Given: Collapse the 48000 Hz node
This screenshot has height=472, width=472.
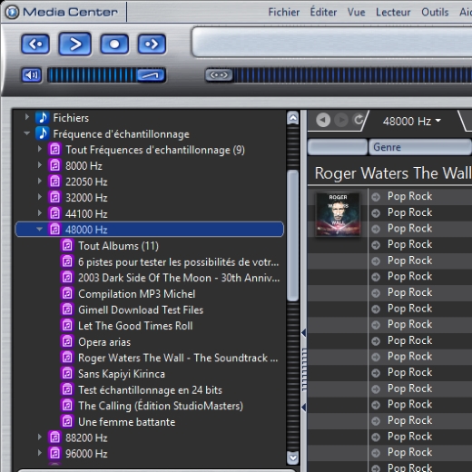Looking at the screenshot, I should pos(39,229).
